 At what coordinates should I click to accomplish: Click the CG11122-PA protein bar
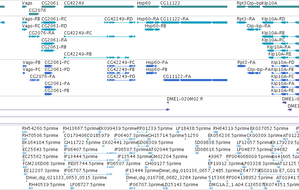(195, 80)
